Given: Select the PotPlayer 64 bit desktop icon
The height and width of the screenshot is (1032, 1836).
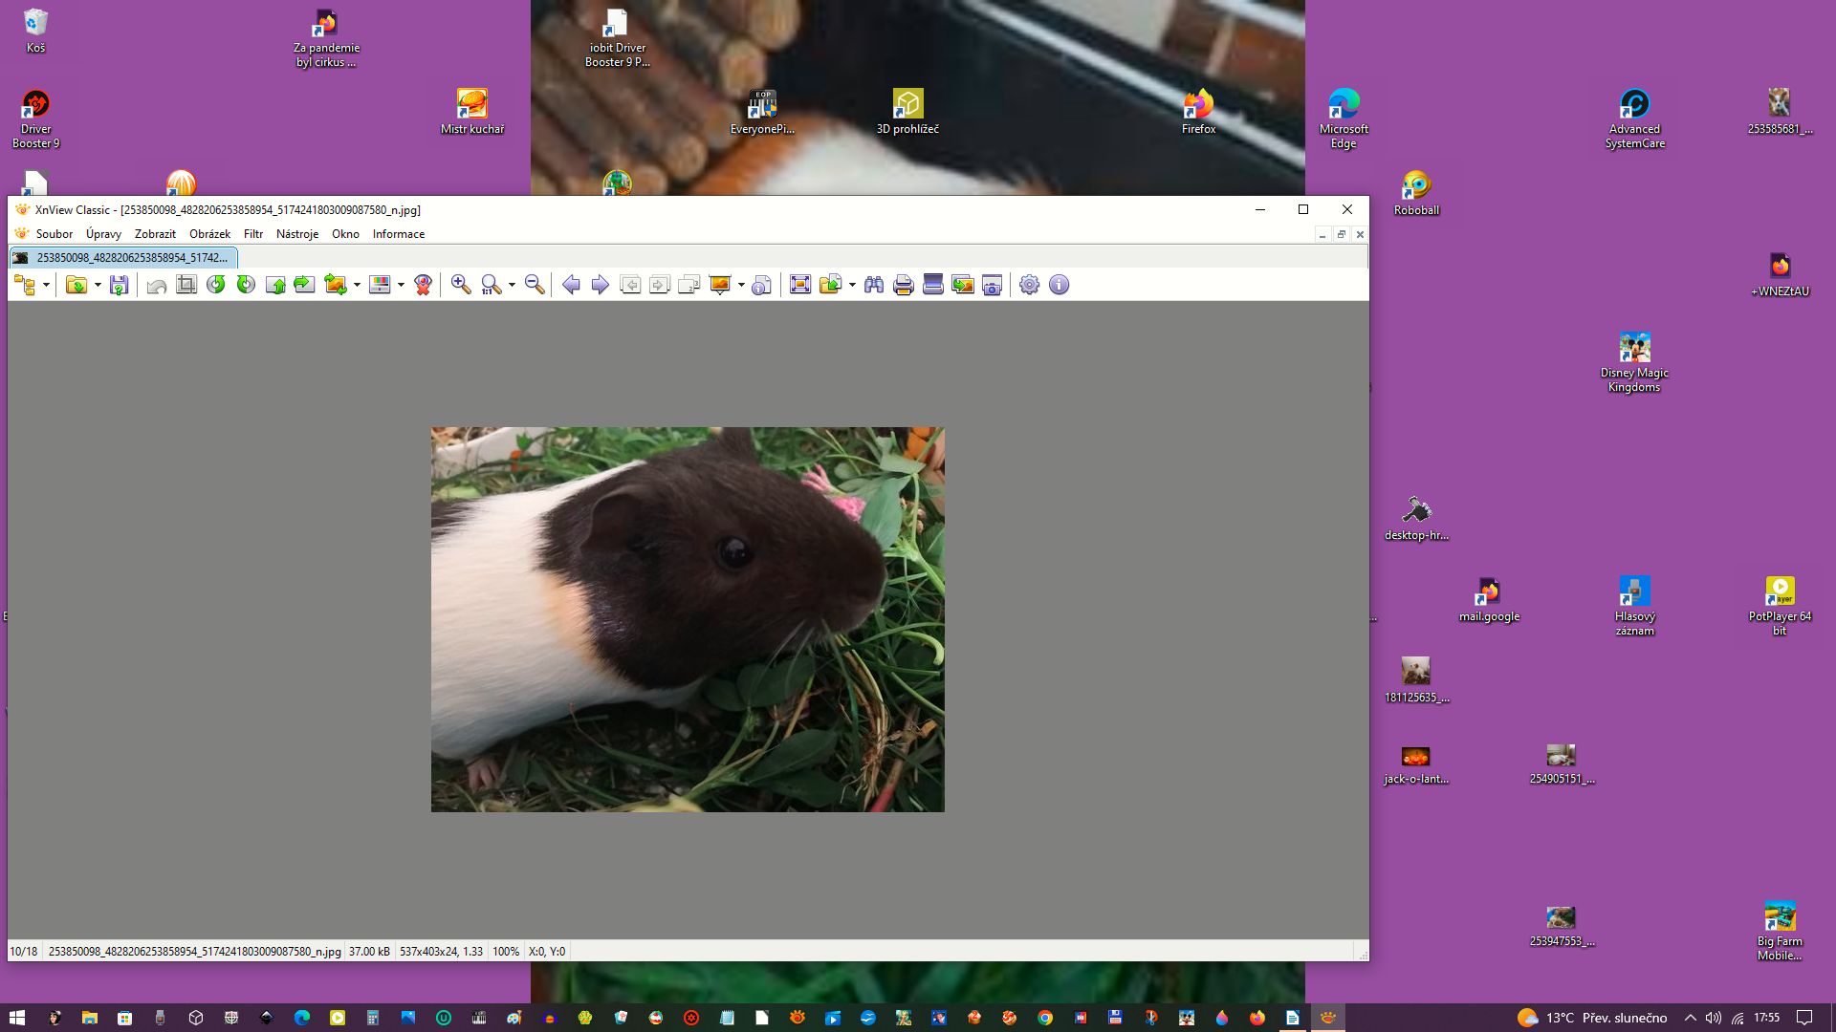Looking at the screenshot, I should tap(1780, 606).
